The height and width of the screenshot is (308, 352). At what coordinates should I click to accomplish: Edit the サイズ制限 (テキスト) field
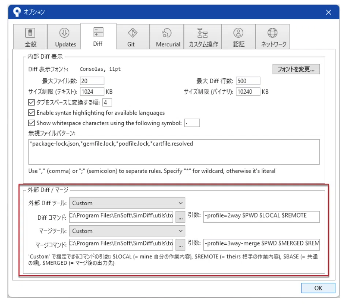[x=92, y=91]
